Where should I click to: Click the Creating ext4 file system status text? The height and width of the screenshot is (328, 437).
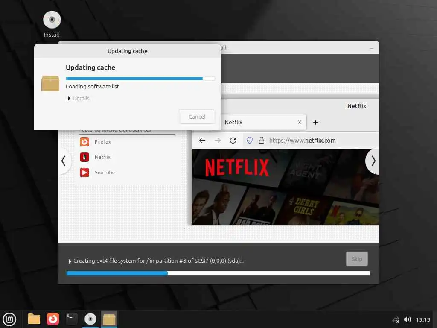point(158,261)
